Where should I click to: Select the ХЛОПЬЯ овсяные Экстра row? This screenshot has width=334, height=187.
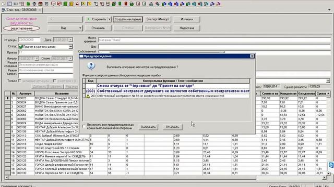point(166,152)
